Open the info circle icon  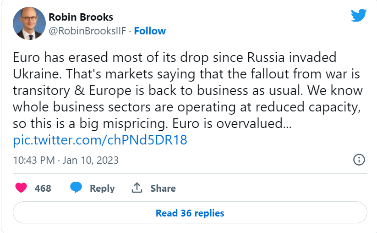click(359, 160)
